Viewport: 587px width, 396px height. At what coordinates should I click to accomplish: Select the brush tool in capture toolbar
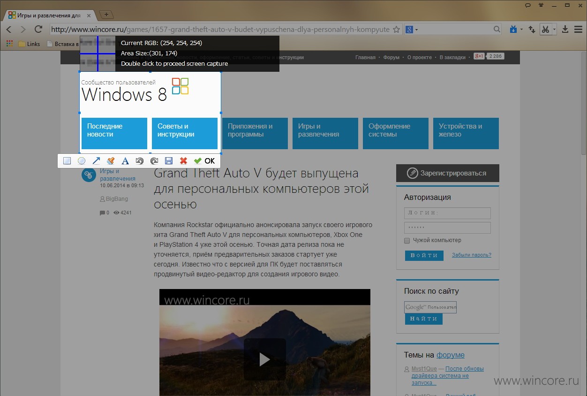click(x=111, y=161)
